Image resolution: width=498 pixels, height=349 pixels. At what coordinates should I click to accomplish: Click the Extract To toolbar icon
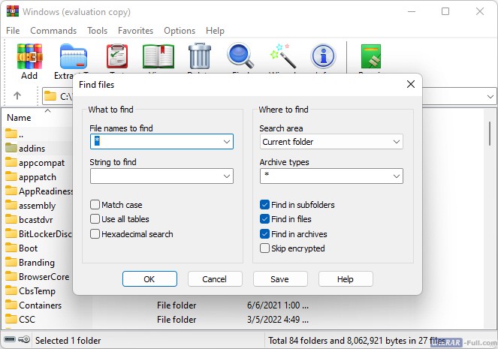point(73,57)
